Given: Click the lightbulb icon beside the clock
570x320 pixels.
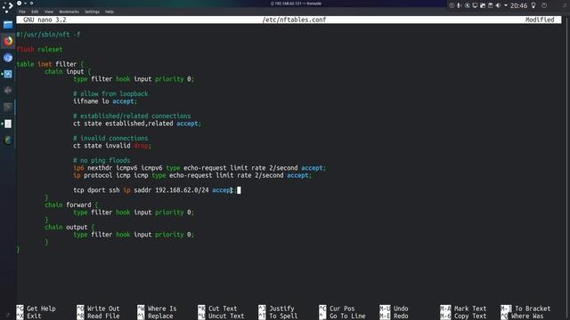Looking at the screenshot, I should click(533, 5).
